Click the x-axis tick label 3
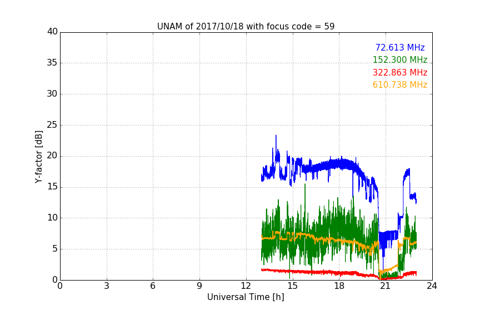 tap(107, 286)
